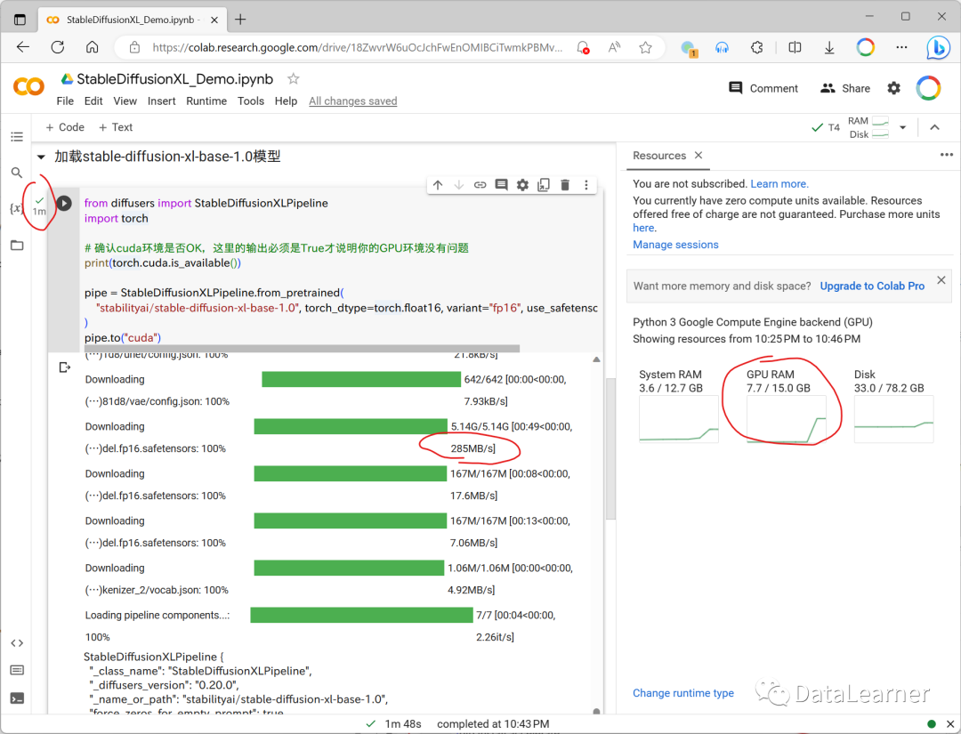961x734 pixels.
Task: Open Manage sessions link
Action: 675,245
